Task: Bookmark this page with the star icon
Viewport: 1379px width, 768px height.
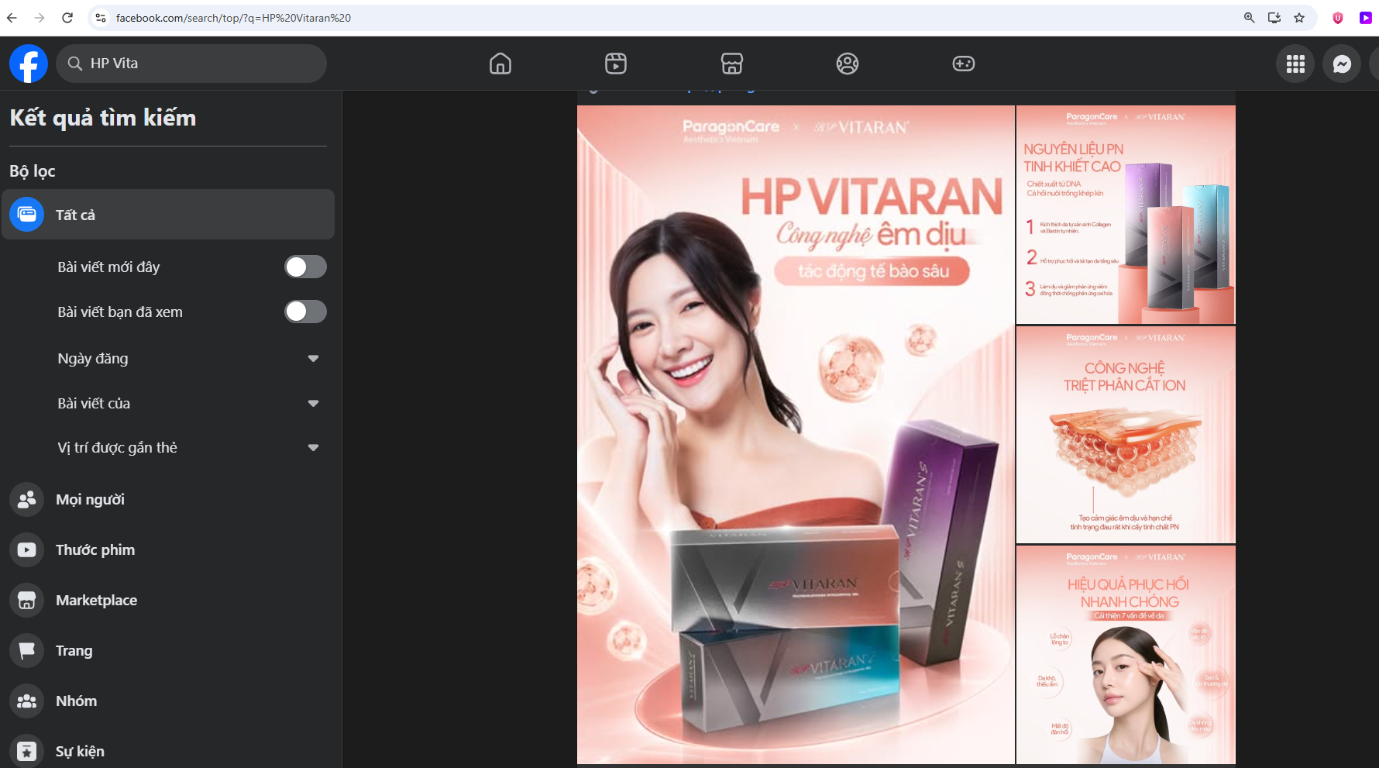Action: pos(1299,18)
